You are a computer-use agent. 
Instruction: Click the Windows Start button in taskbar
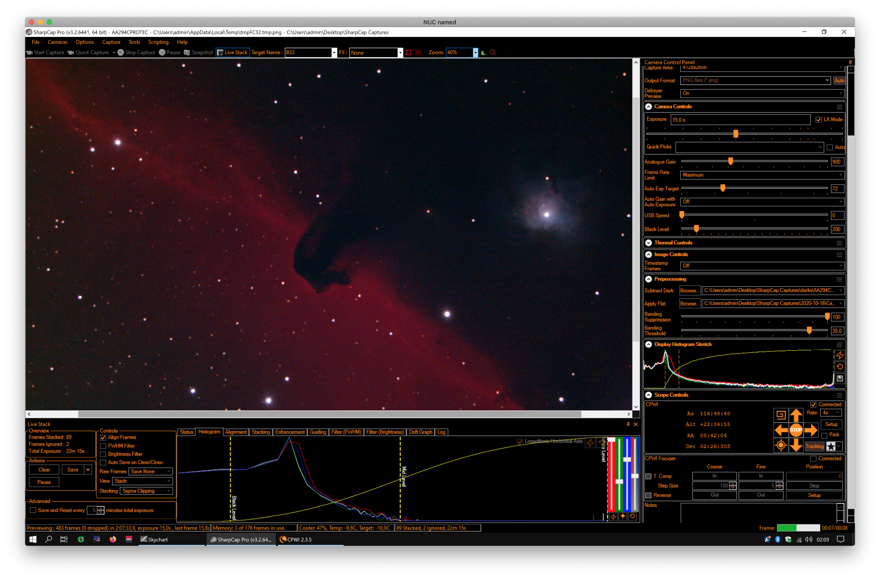pyautogui.click(x=33, y=539)
